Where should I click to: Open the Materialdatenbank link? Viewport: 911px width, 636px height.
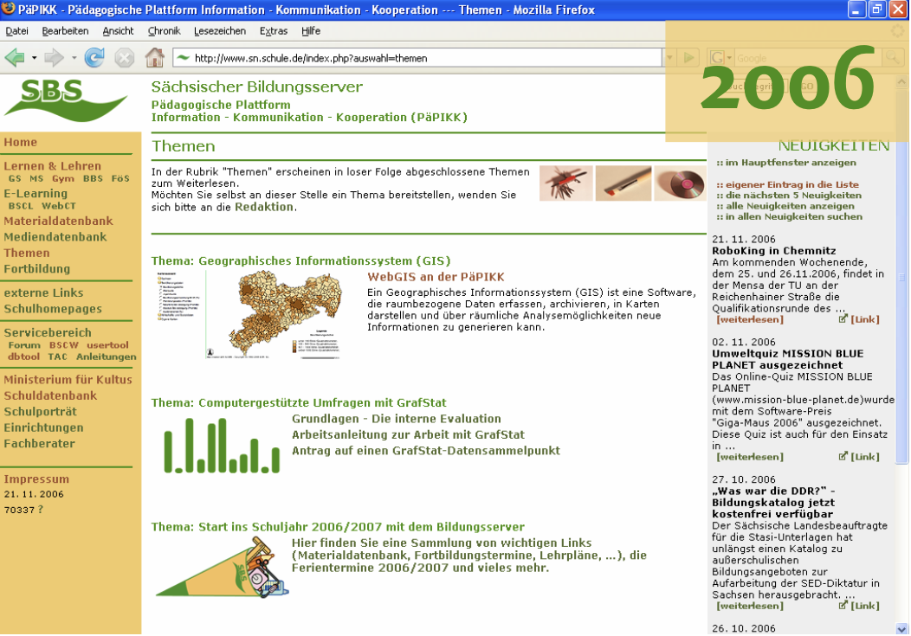tap(58, 222)
